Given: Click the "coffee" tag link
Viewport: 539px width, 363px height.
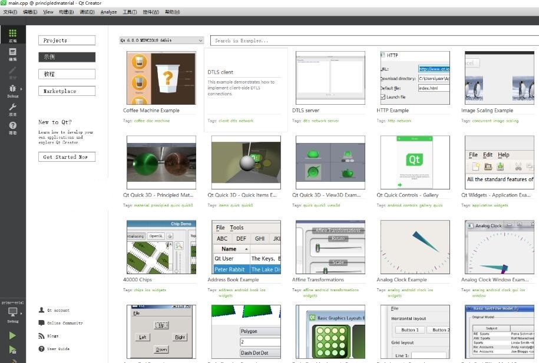Looking at the screenshot, I should [139, 121].
